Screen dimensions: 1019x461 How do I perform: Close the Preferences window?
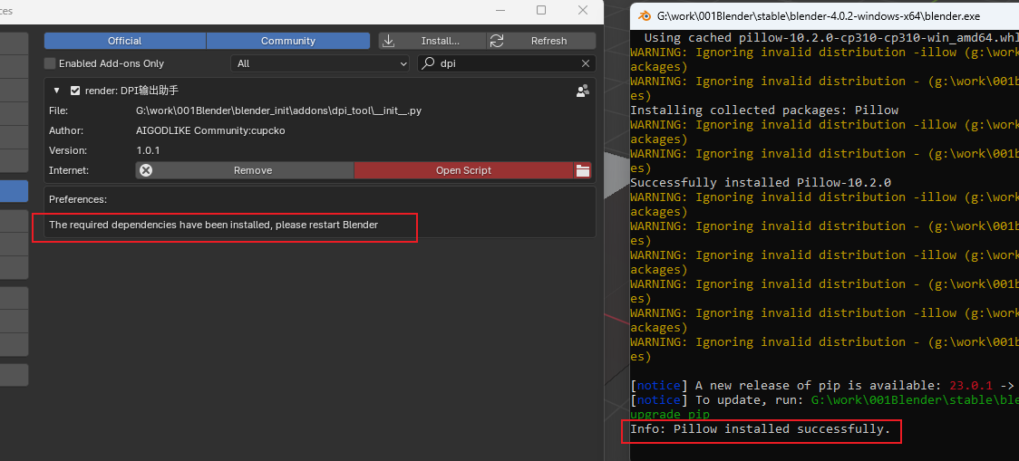(x=583, y=10)
